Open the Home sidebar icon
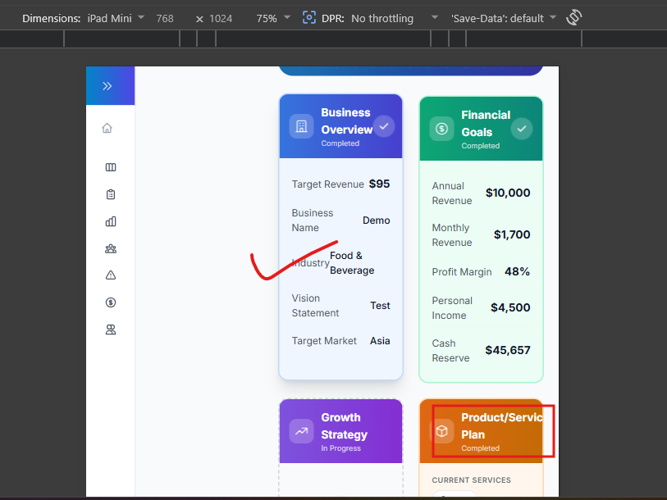The image size is (667, 500). (107, 128)
